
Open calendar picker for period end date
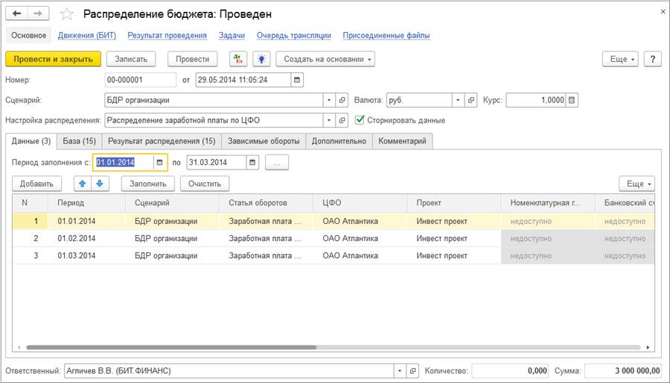tap(253, 162)
